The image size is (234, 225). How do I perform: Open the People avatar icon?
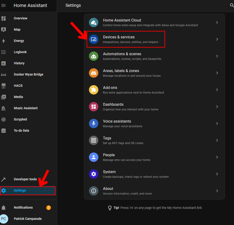pos(94,157)
